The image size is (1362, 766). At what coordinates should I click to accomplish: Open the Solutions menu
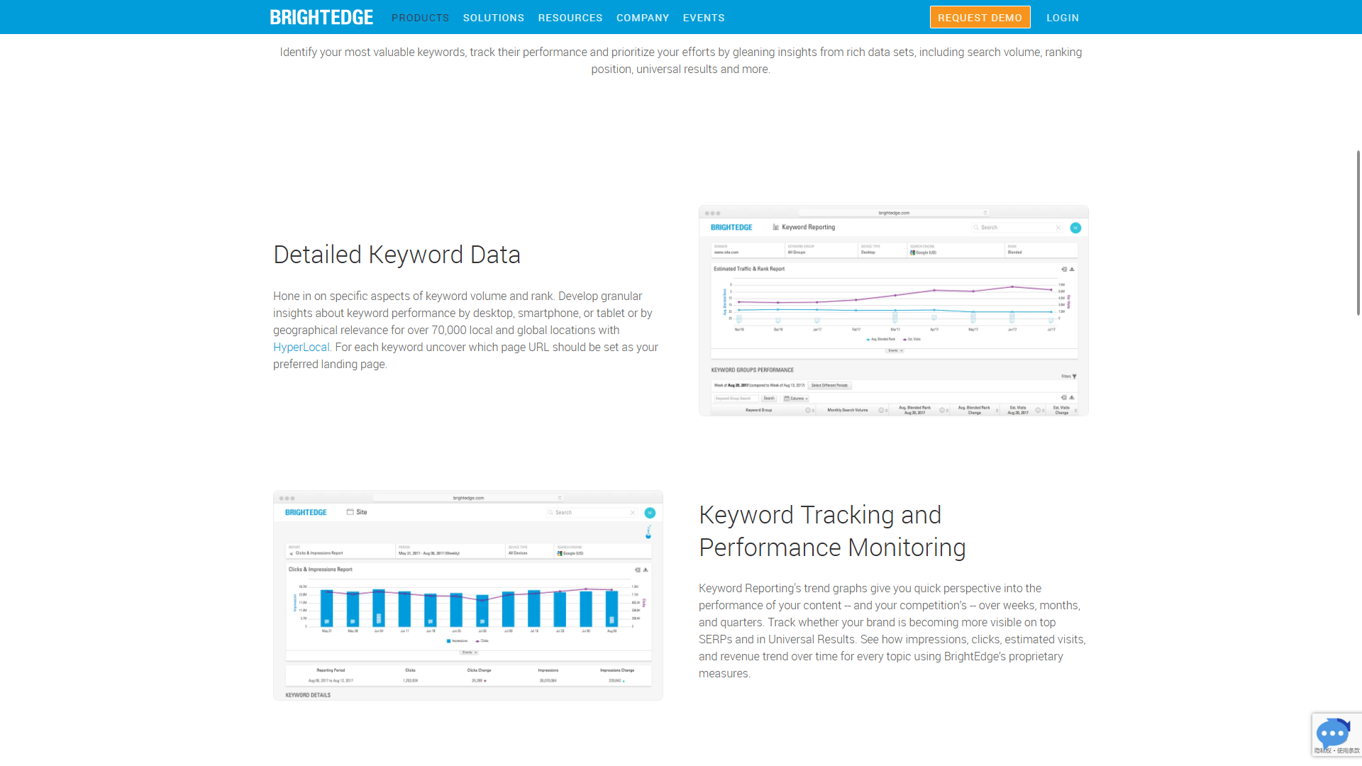[x=493, y=18]
